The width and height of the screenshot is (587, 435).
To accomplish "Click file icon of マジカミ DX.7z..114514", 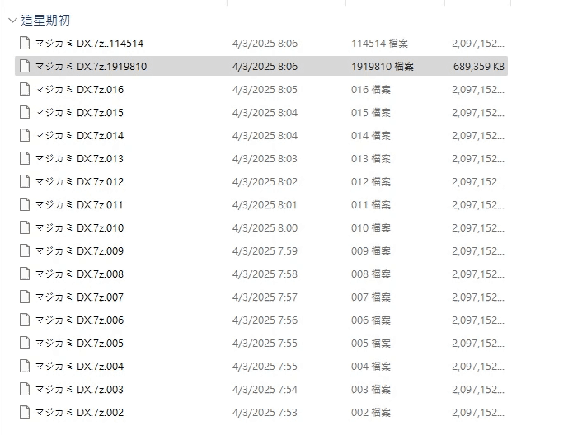I will coord(25,43).
